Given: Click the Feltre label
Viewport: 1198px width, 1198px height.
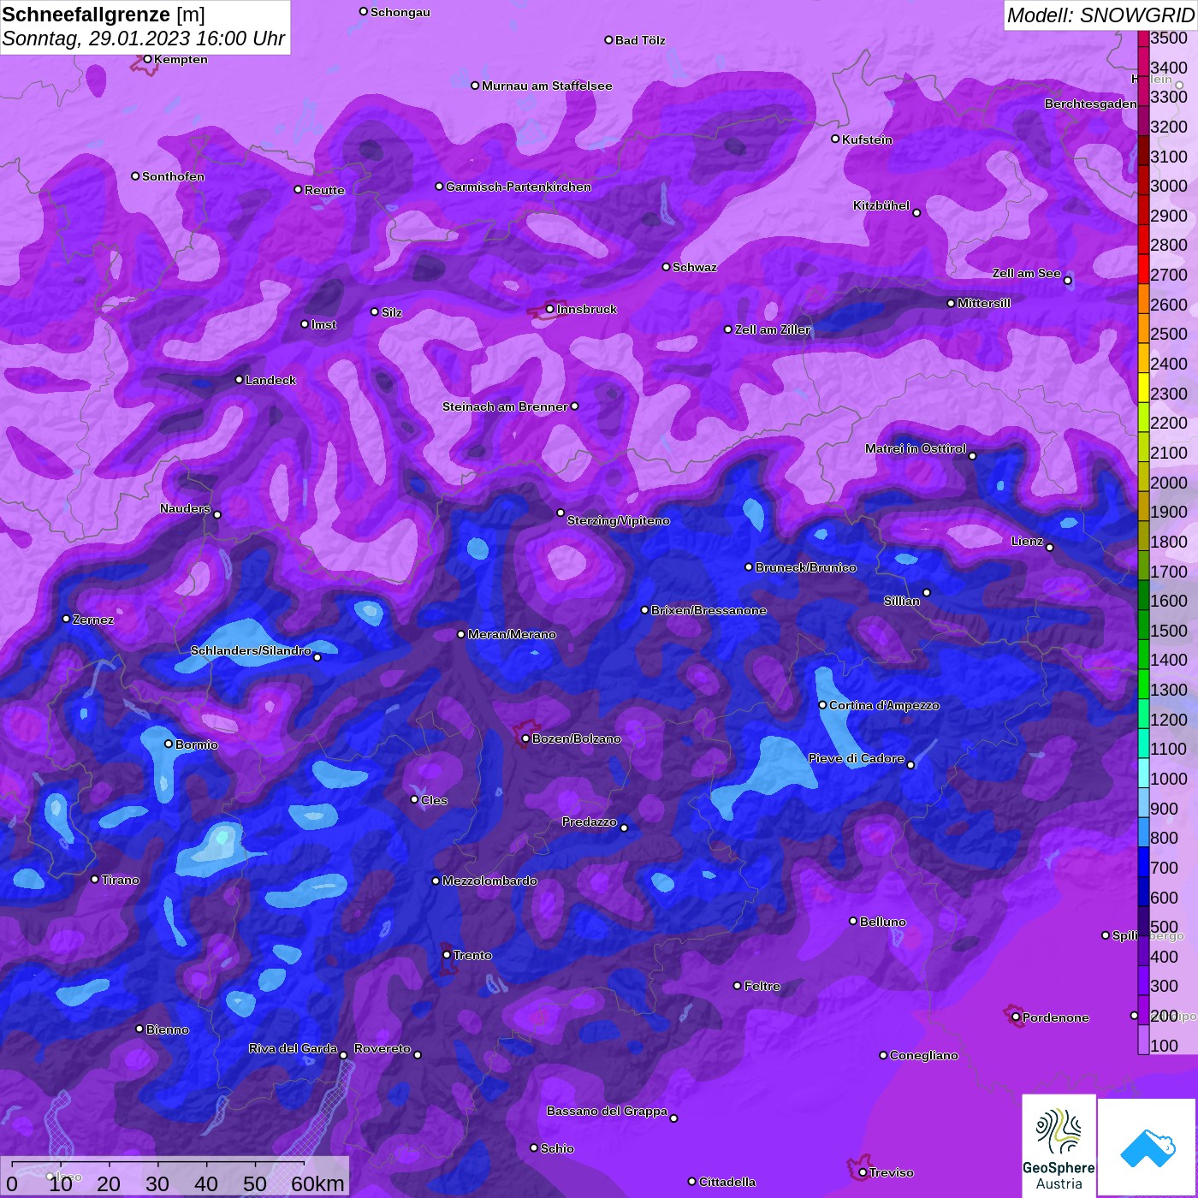Looking at the screenshot, I should (762, 986).
